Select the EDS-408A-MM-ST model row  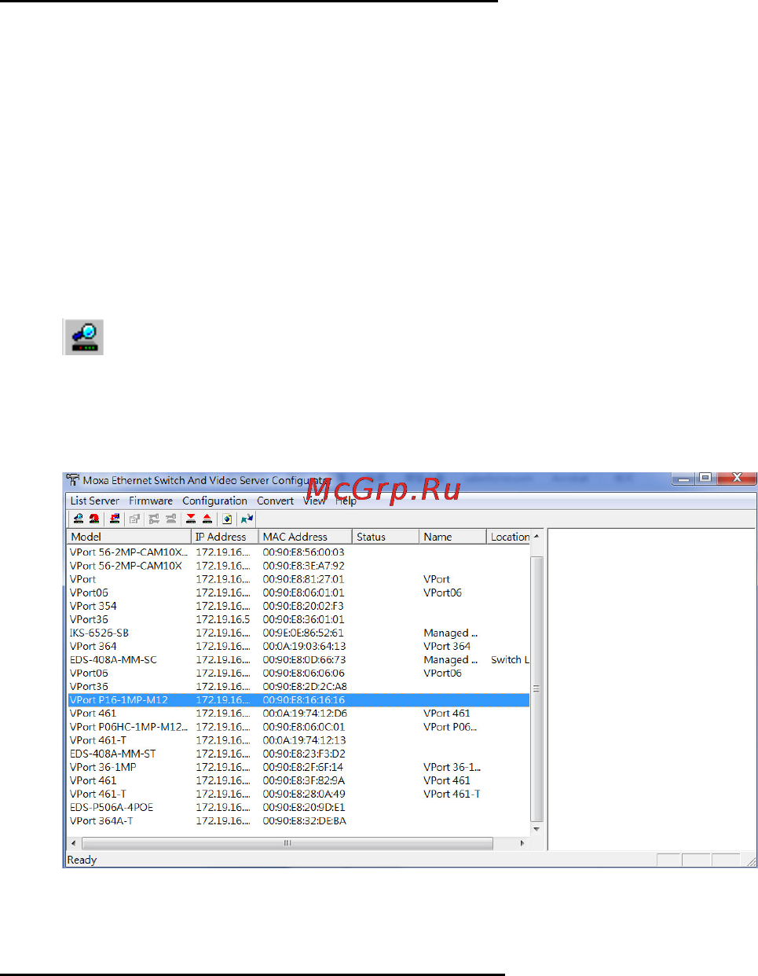point(112,754)
